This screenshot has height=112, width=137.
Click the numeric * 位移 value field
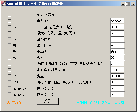(118, 94)
